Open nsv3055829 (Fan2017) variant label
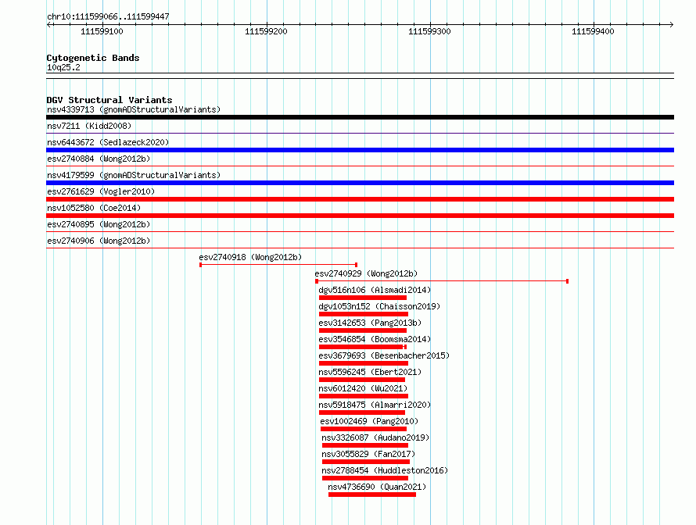This screenshot has width=696, height=525. coord(368,454)
